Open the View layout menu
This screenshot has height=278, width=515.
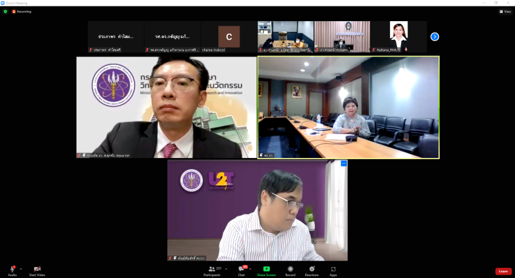(505, 11)
